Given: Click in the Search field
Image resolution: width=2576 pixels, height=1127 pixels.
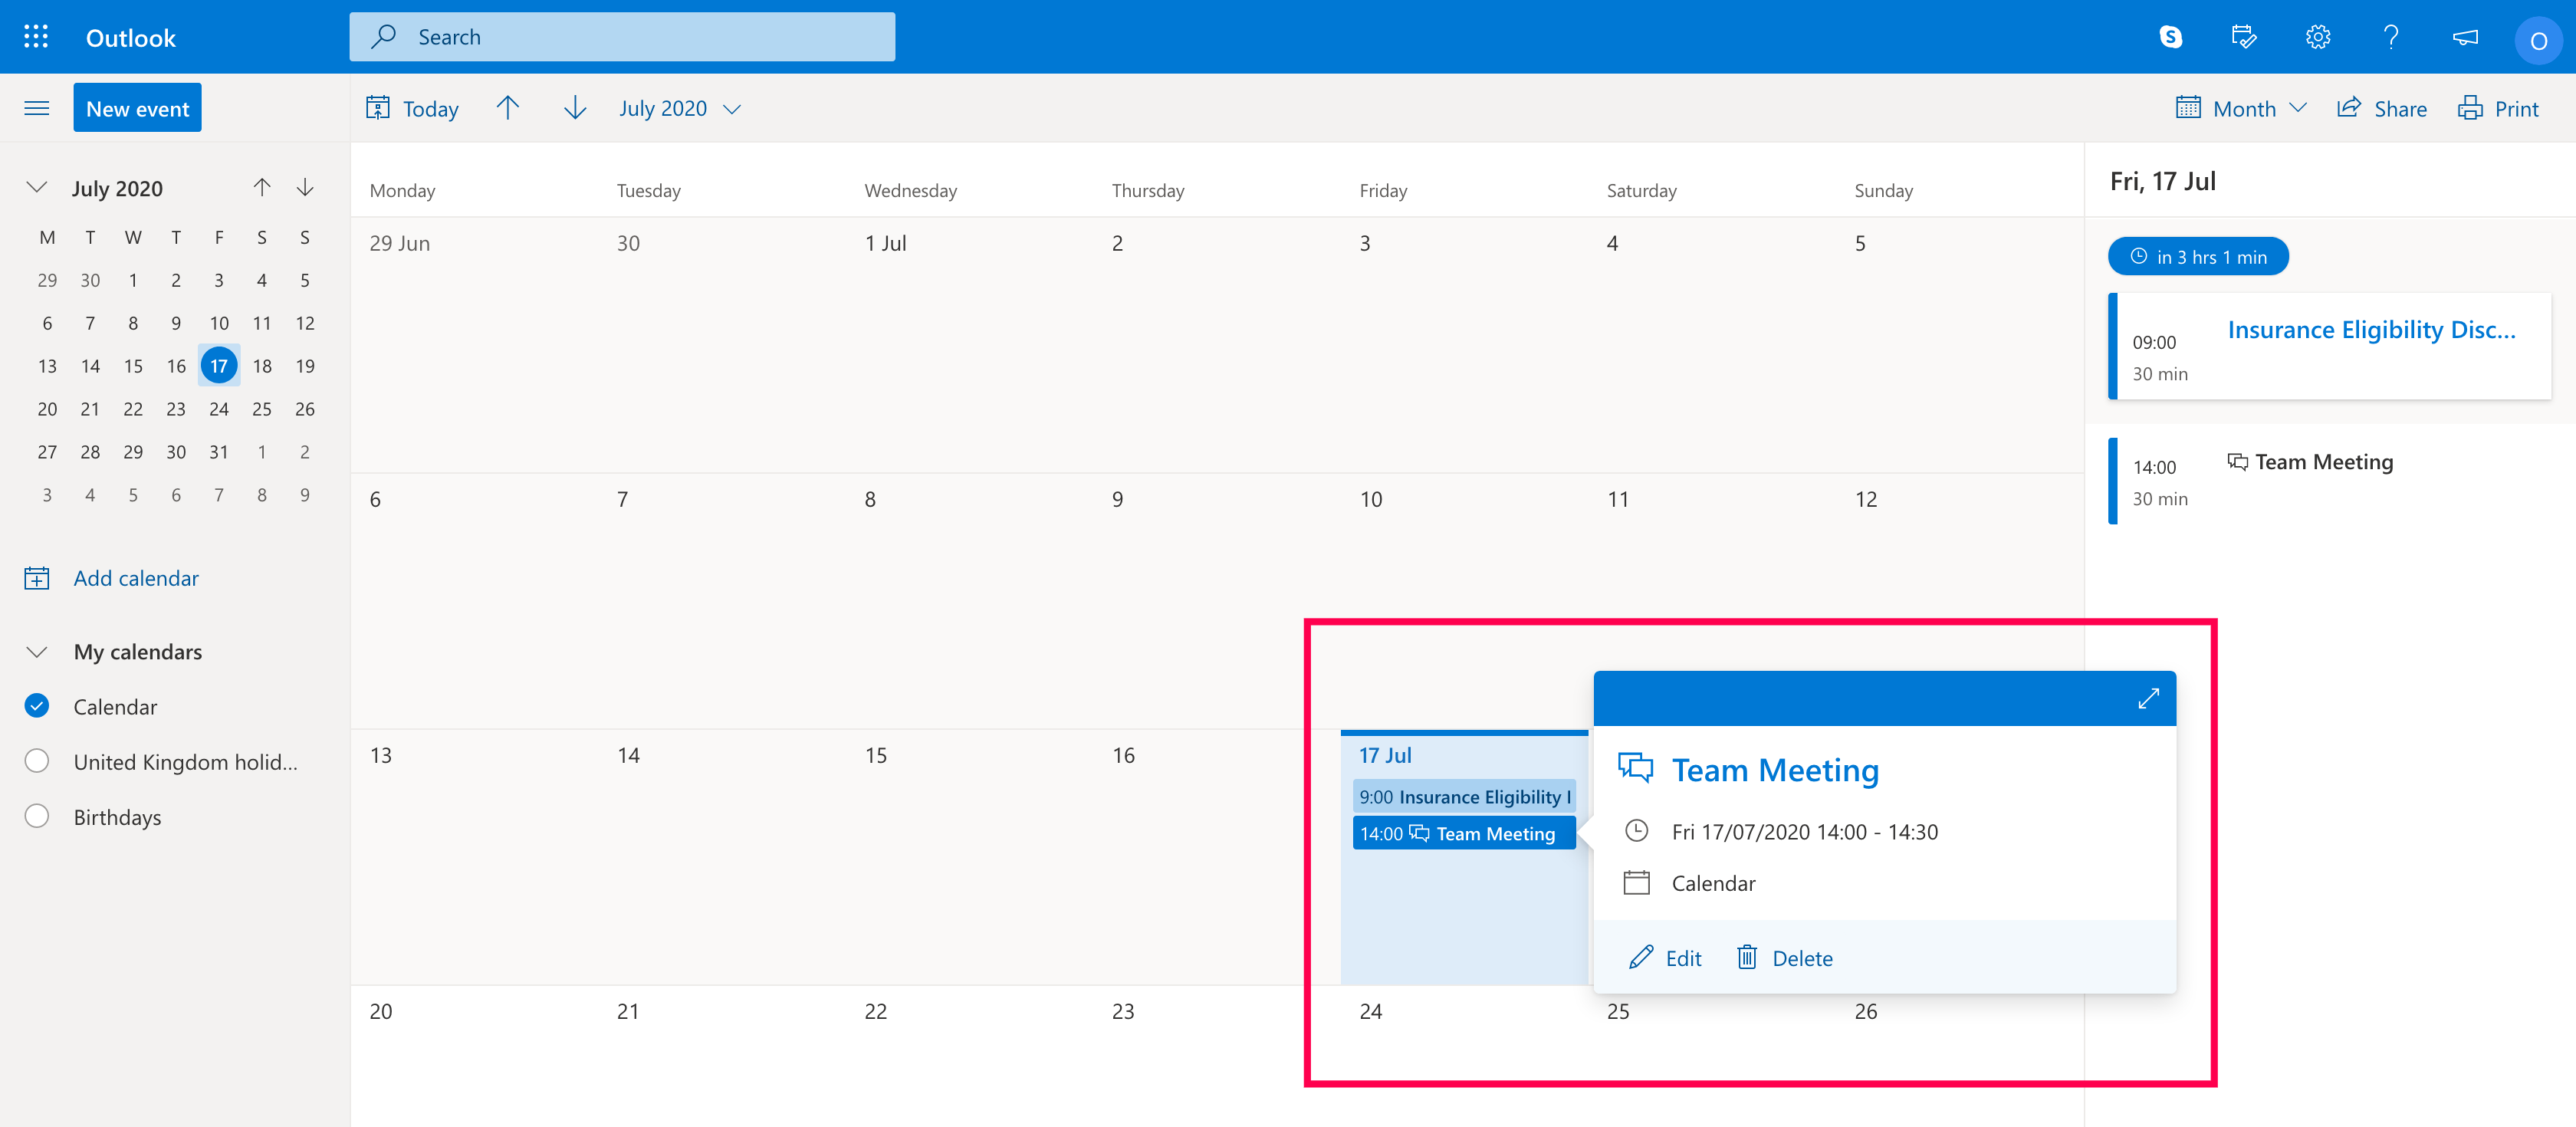Looking at the screenshot, I should click(x=622, y=37).
